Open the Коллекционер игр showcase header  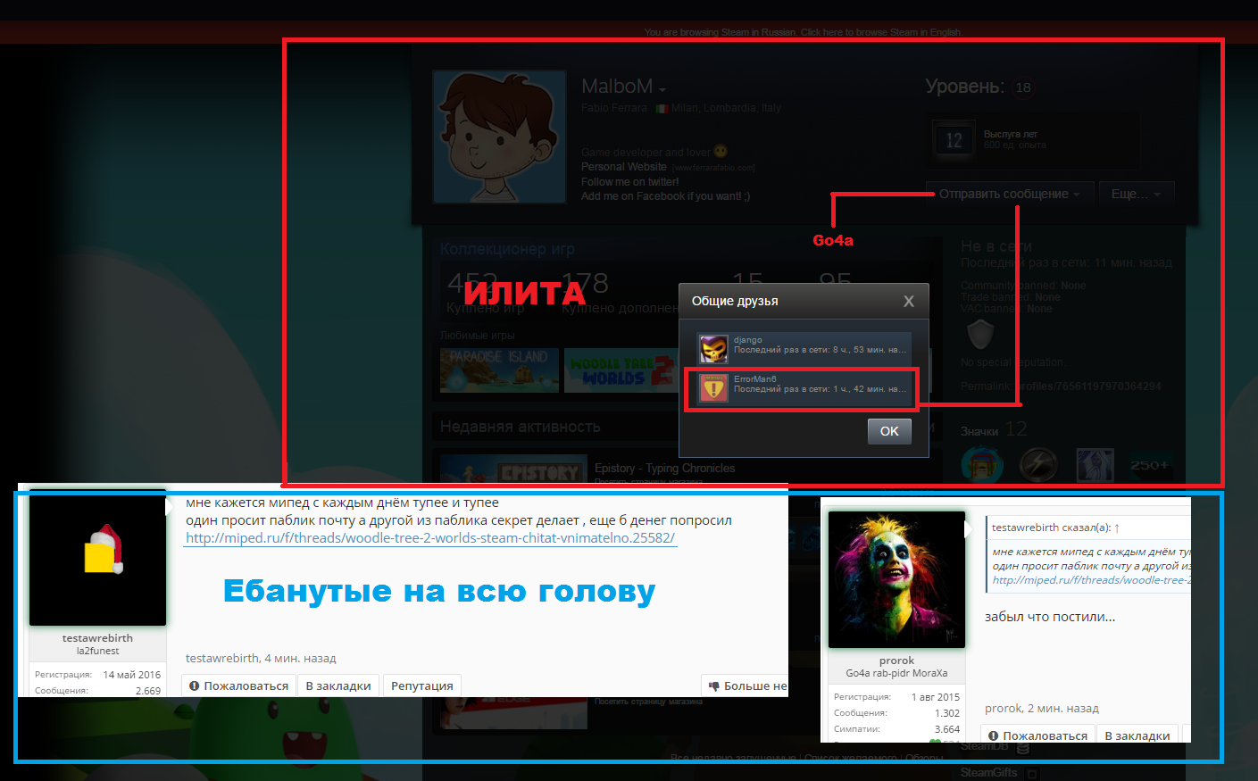click(507, 249)
